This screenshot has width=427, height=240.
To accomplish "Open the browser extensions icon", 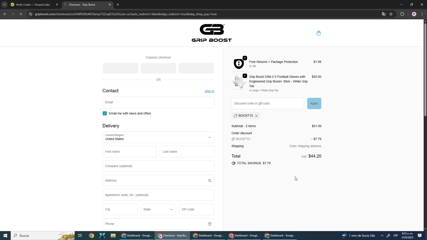I will pyautogui.click(x=402, y=14).
